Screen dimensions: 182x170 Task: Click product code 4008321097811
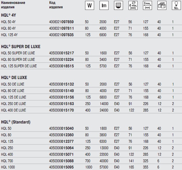click(x=61, y=28)
